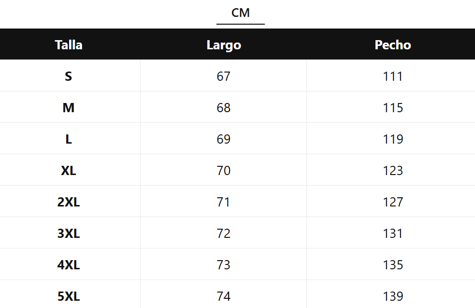
Task: Click Pecho value 111 for size S
Action: [x=393, y=76]
